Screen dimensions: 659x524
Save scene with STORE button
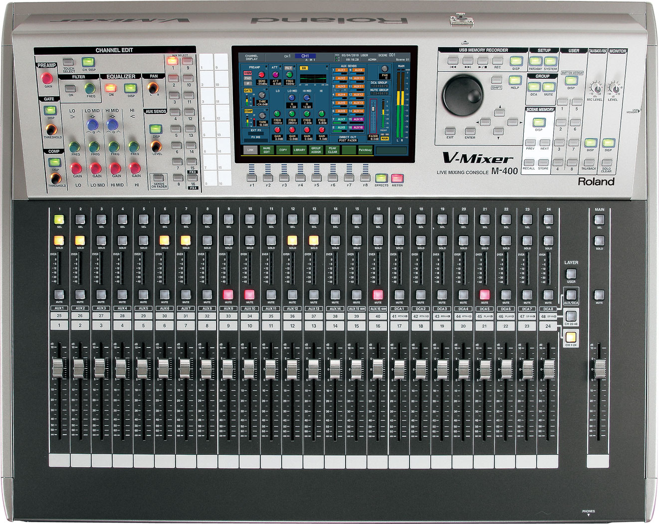tap(544, 162)
